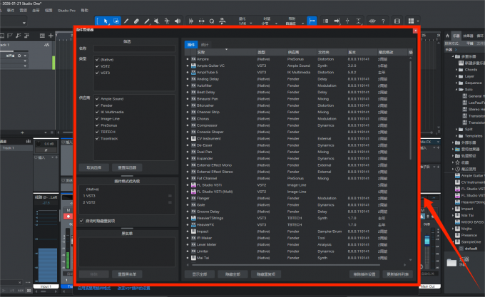
Task: Select the 插件 tab in dialog
Action: click(191, 45)
